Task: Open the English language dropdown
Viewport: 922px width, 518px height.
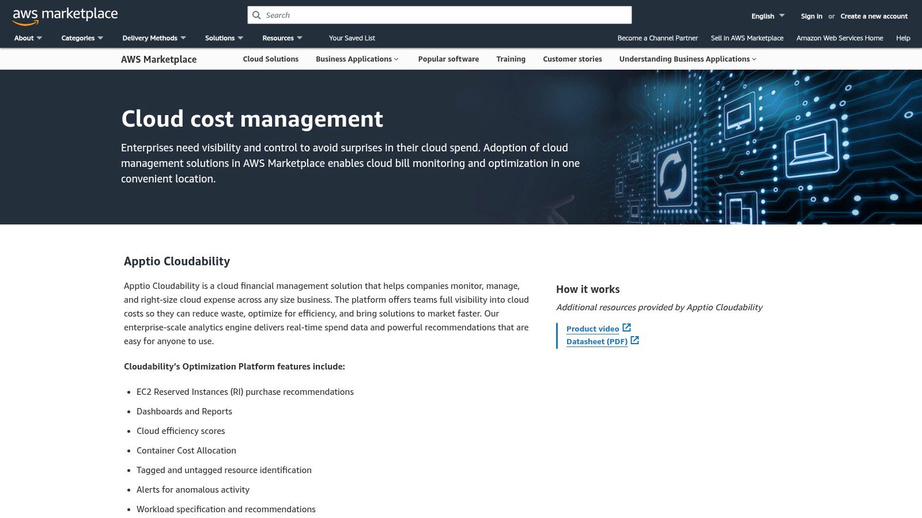Action: pyautogui.click(x=768, y=16)
